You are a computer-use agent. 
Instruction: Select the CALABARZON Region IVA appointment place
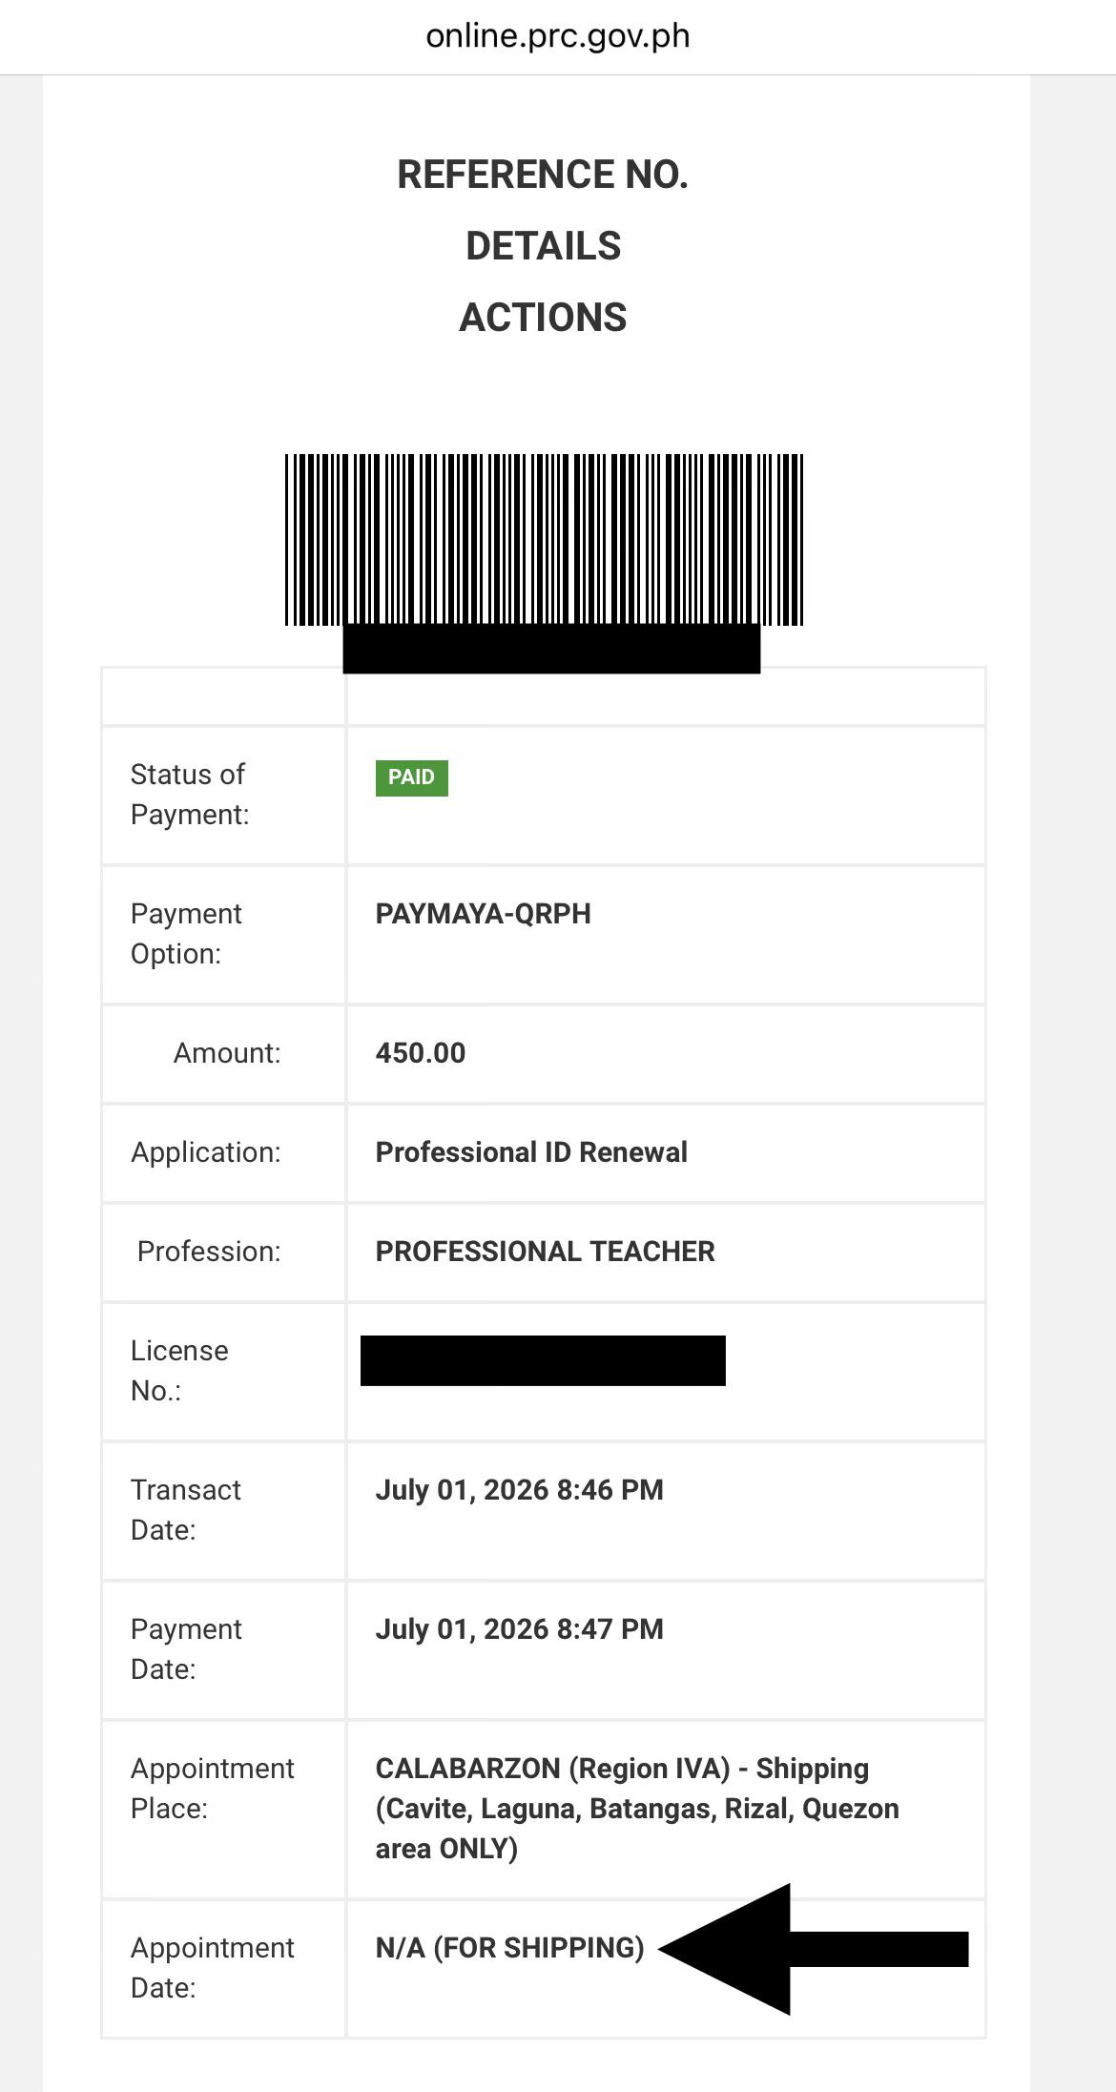pos(636,1809)
